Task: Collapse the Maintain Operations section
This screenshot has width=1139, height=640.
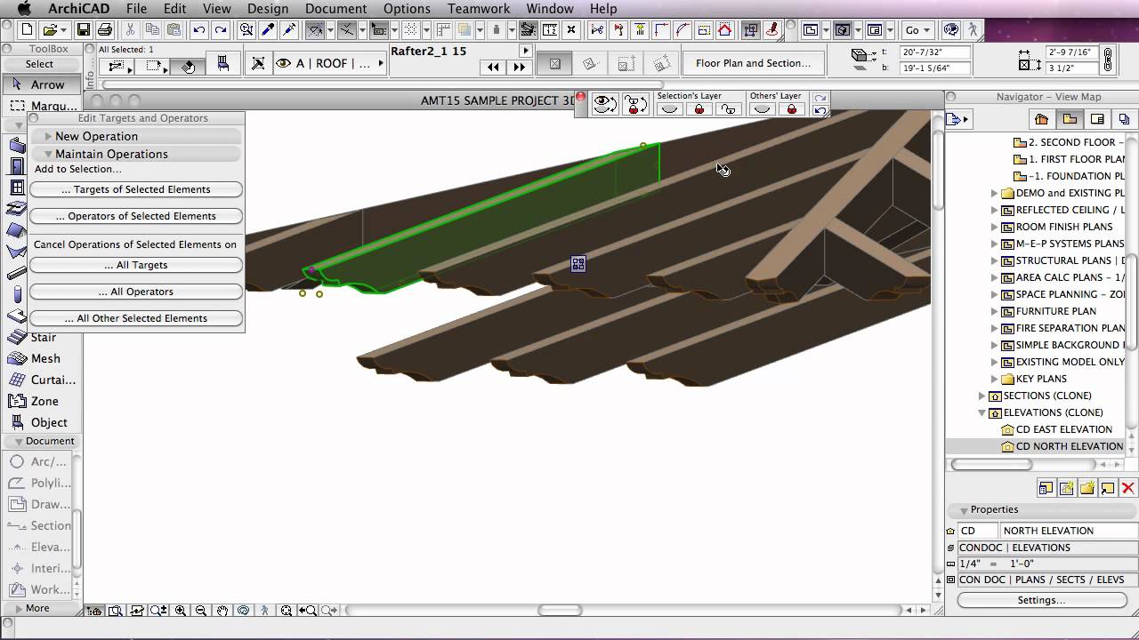Action: 49,154
